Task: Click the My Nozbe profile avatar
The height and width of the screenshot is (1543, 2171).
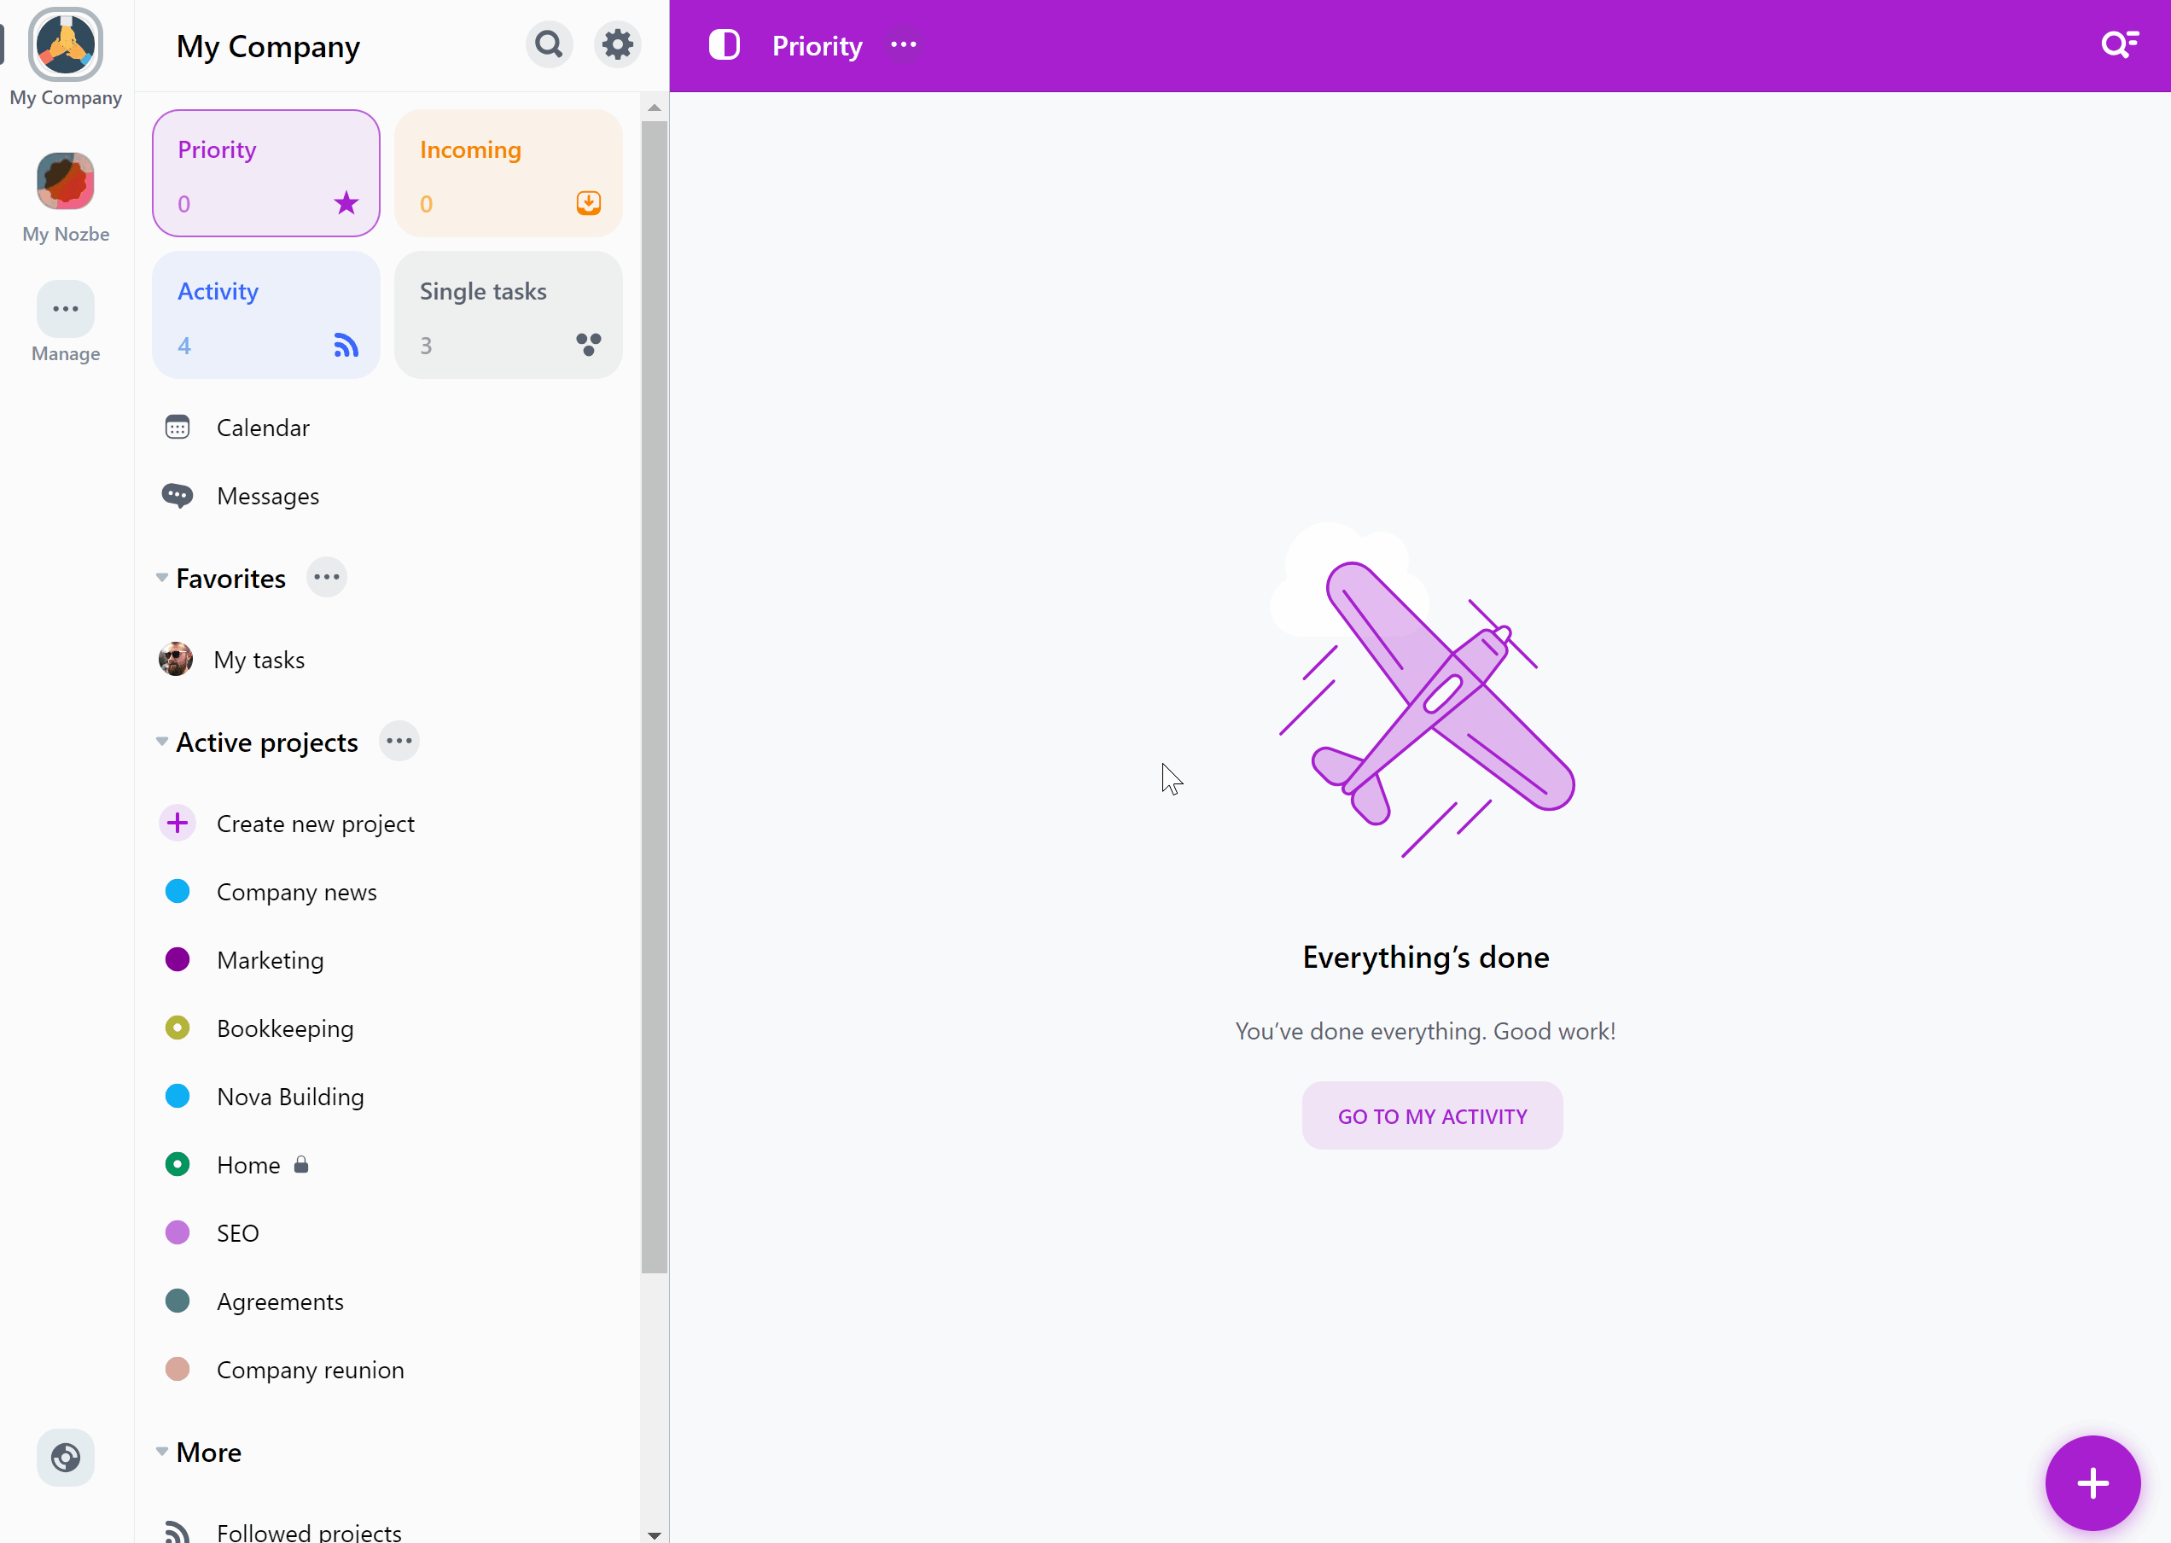Action: [x=65, y=180]
